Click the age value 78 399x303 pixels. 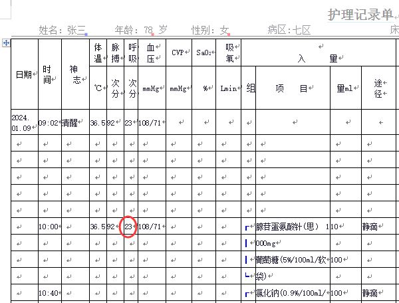148,31
